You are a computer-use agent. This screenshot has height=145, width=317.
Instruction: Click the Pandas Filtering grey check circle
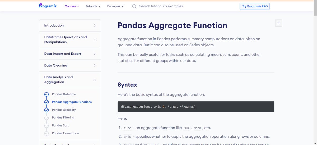tap(46, 118)
